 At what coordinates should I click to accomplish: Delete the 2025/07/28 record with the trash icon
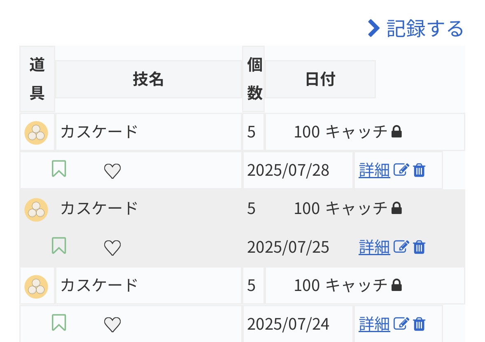(x=419, y=170)
